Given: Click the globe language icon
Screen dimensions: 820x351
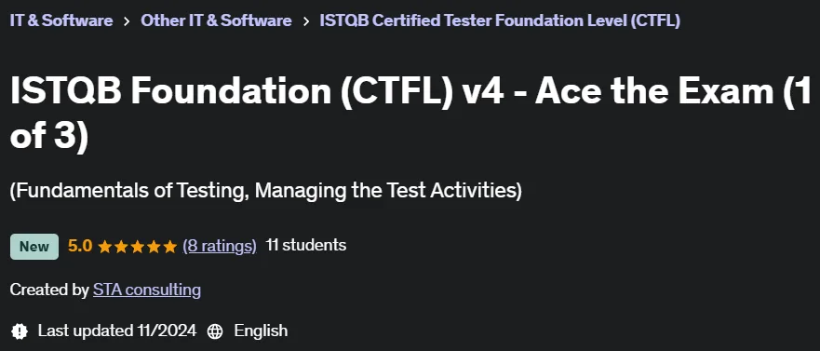Looking at the screenshot, I should click(215, 331).
